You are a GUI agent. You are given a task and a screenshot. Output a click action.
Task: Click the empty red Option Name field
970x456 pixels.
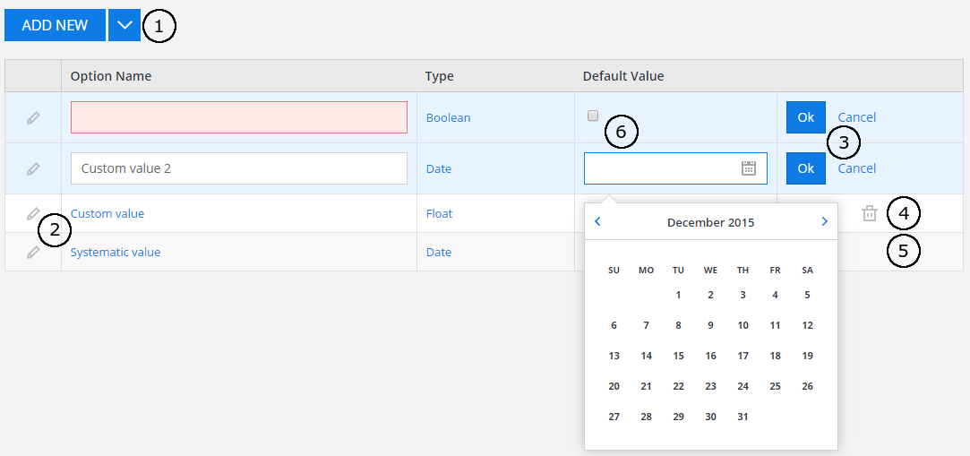tap(238, 117)
